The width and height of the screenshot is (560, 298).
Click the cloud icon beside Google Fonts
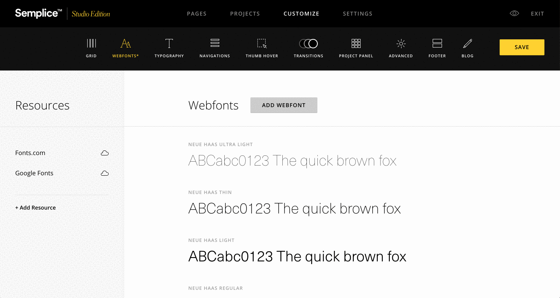(105, 173)
